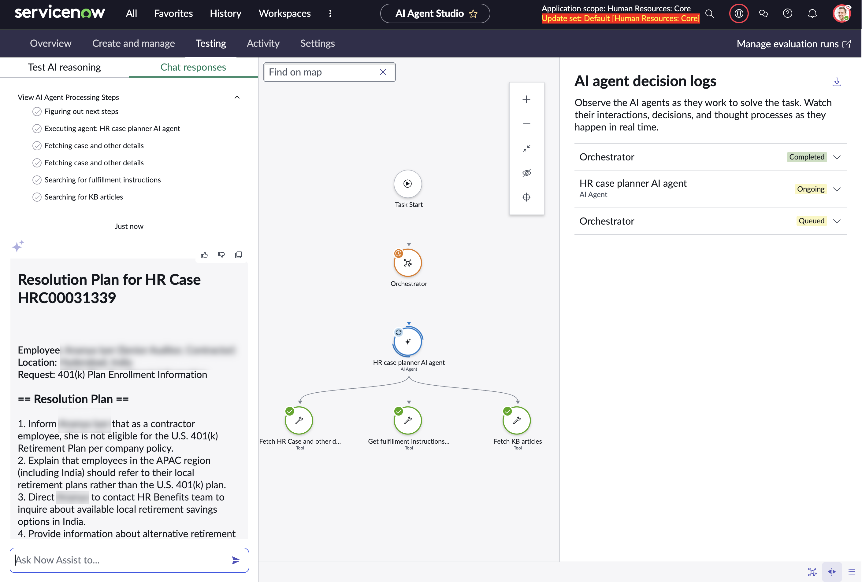This screenshot has height=583, width=862.
Task: Open the History menu
Action: [225, 13]
